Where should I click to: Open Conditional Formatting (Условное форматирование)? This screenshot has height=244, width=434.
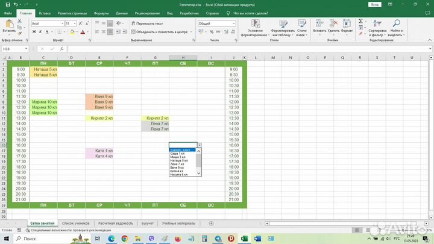coord(255,28)
